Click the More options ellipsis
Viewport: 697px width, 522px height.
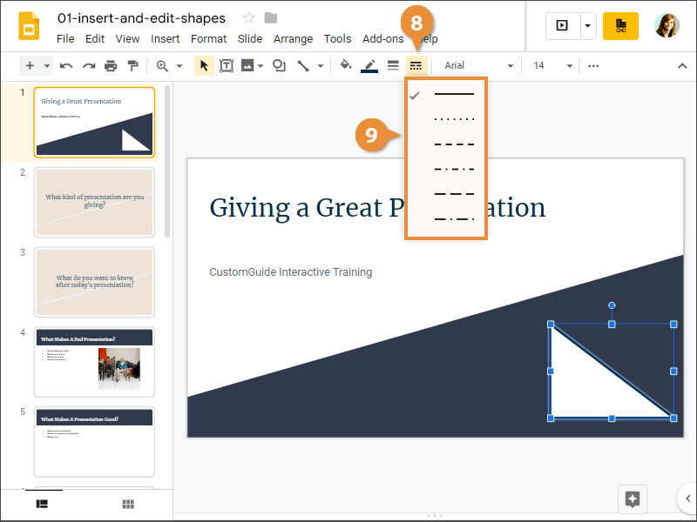[x=593, y=66]
